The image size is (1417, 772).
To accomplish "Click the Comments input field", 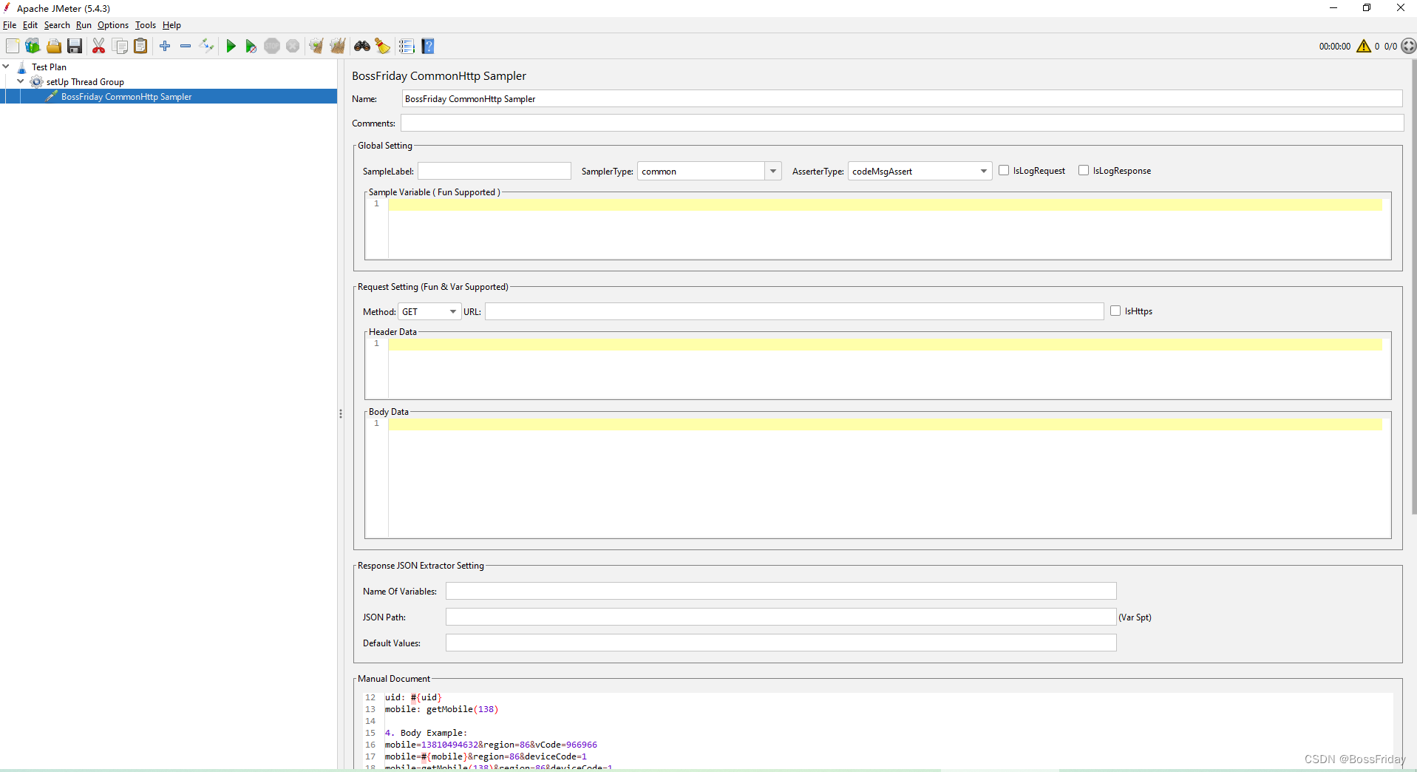I will click(902, 123).
